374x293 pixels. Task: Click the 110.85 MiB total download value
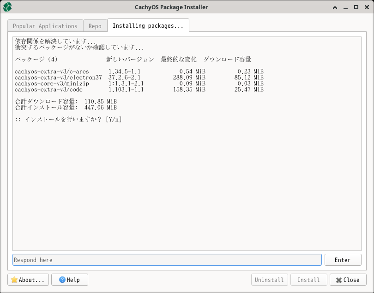tap(100, 102)
